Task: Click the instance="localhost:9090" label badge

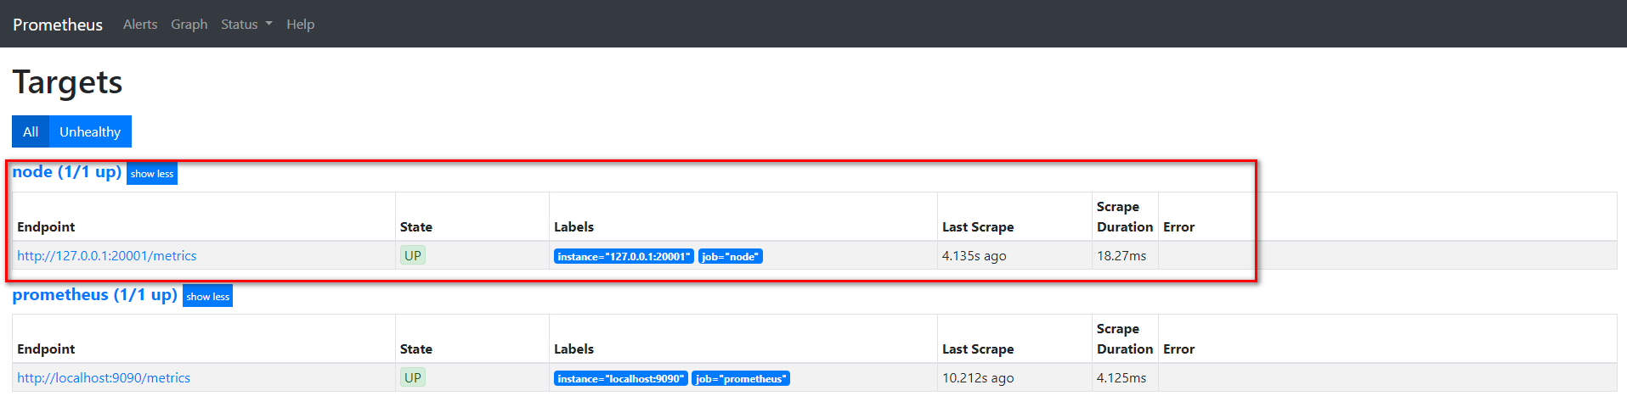Action: pyautogui.click(x=620, y=378)
